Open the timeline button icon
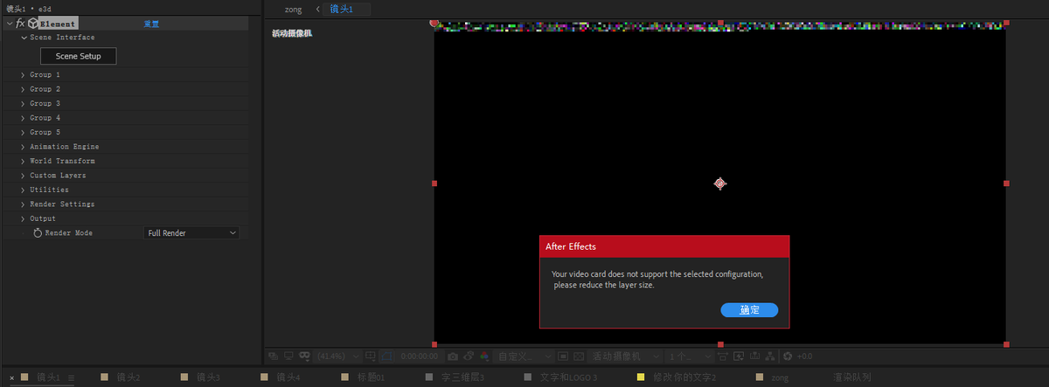 [x=754, y=356]
